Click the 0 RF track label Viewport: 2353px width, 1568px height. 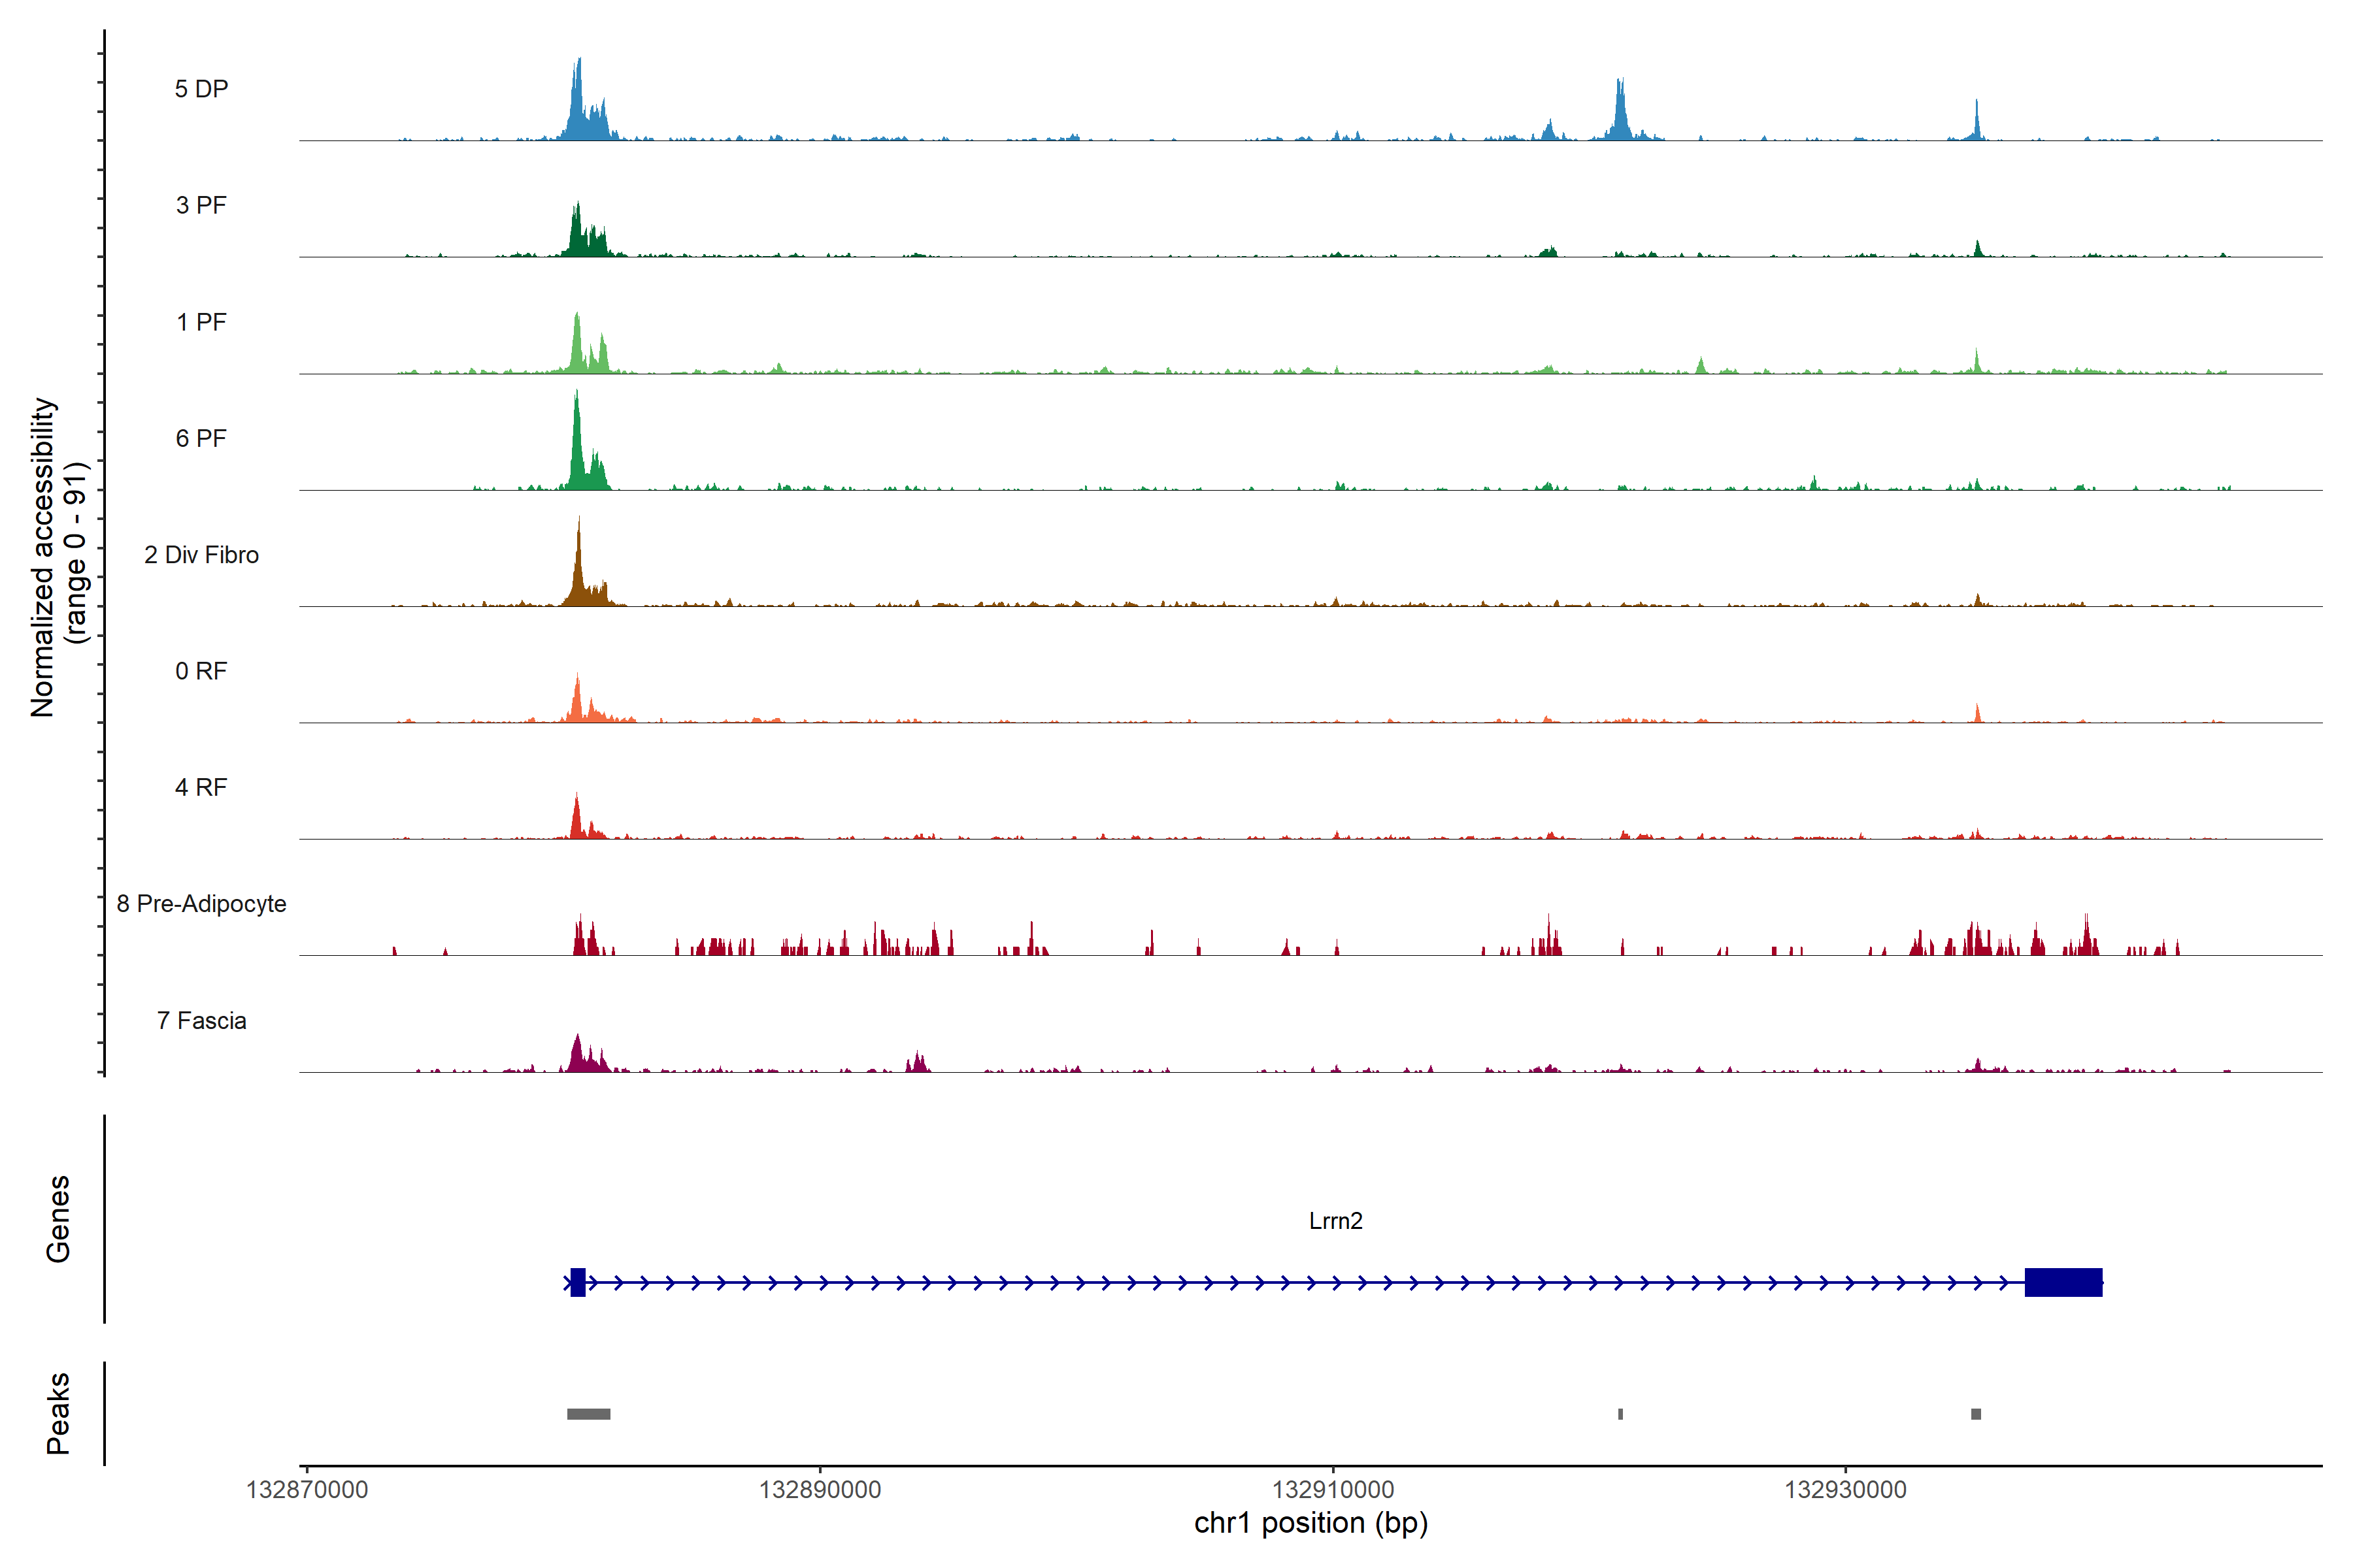[x=201, y=671]
